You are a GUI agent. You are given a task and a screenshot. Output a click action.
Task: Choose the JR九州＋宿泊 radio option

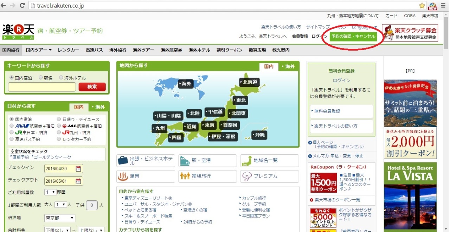click(59, 133)
